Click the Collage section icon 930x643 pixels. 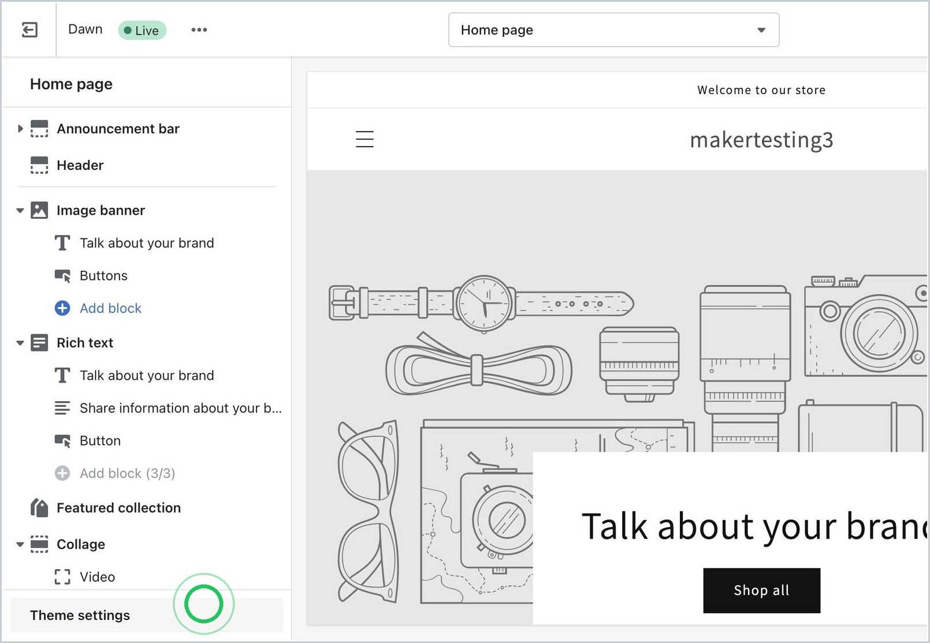point(39,544)
